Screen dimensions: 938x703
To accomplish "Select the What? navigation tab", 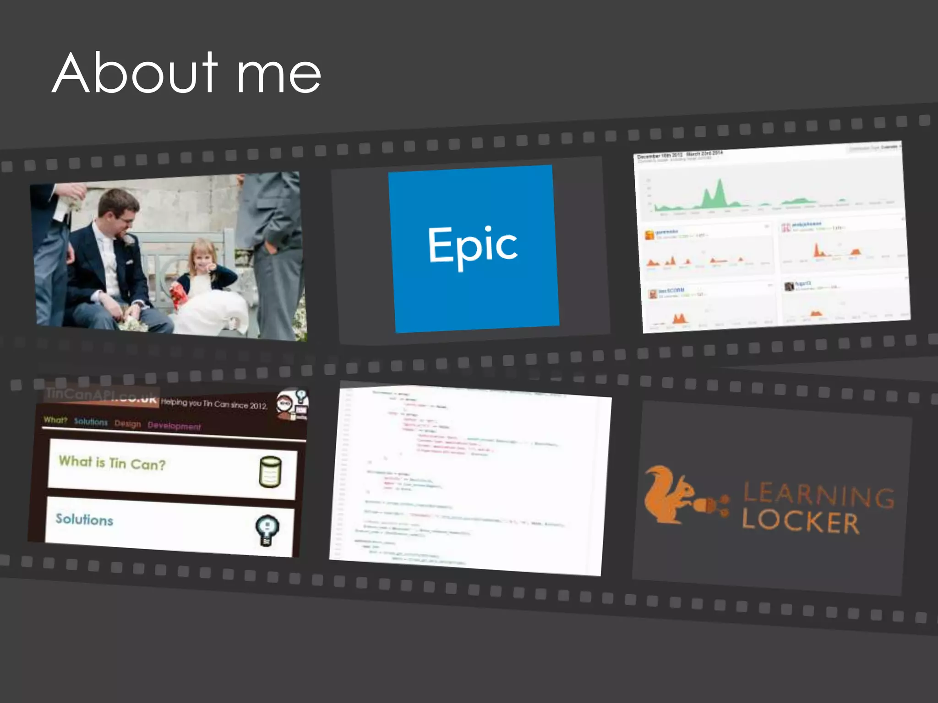I will click(x=55, y=420).
